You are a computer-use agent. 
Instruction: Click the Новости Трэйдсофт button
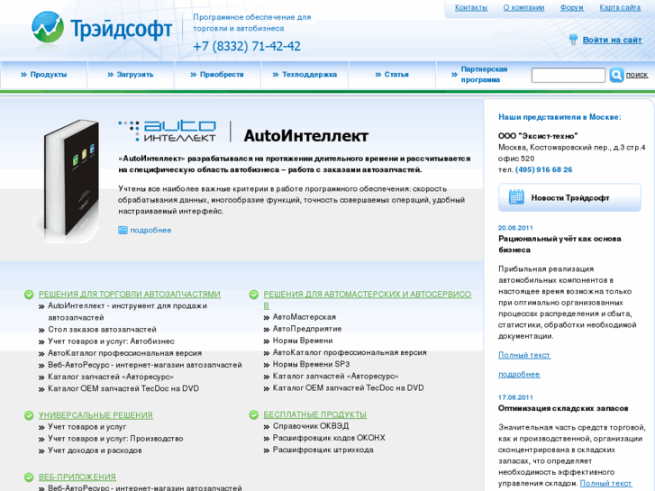[569, 197]
